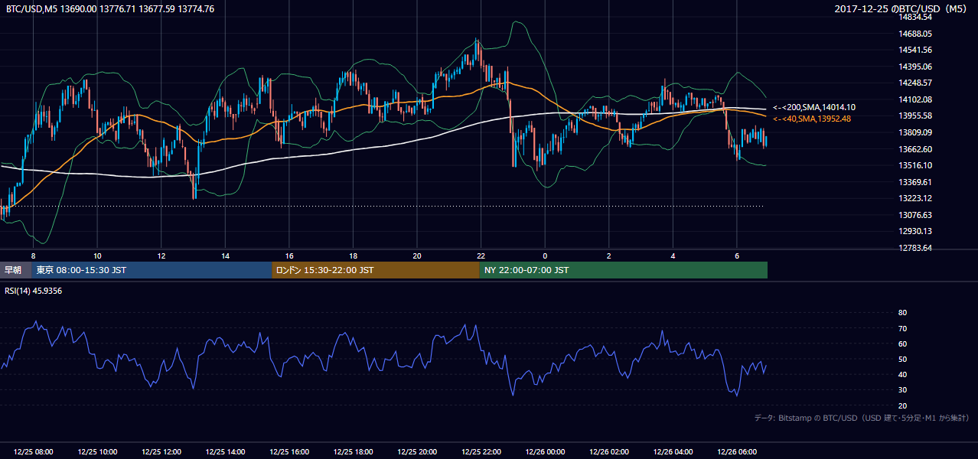This screenshot has height=459, width=978.
Task: Click the bottom time label 12/25 14:00
Action: click(x=225, y=452)
